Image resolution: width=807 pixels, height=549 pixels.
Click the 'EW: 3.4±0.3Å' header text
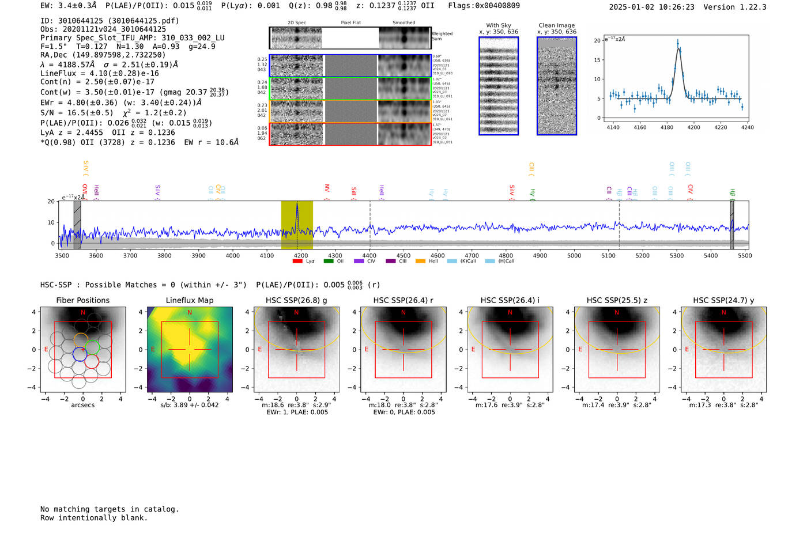pos(68,6)
